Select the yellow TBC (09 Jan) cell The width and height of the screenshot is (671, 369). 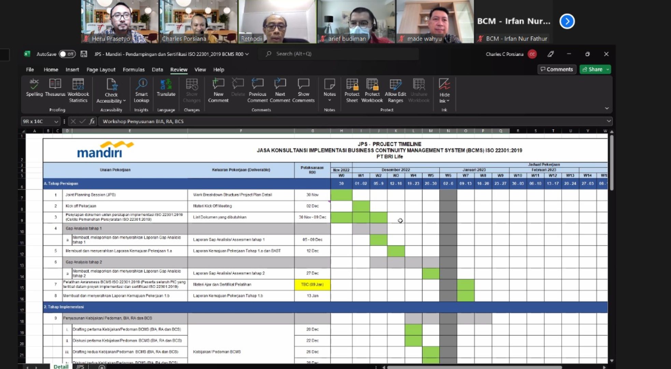312,285
